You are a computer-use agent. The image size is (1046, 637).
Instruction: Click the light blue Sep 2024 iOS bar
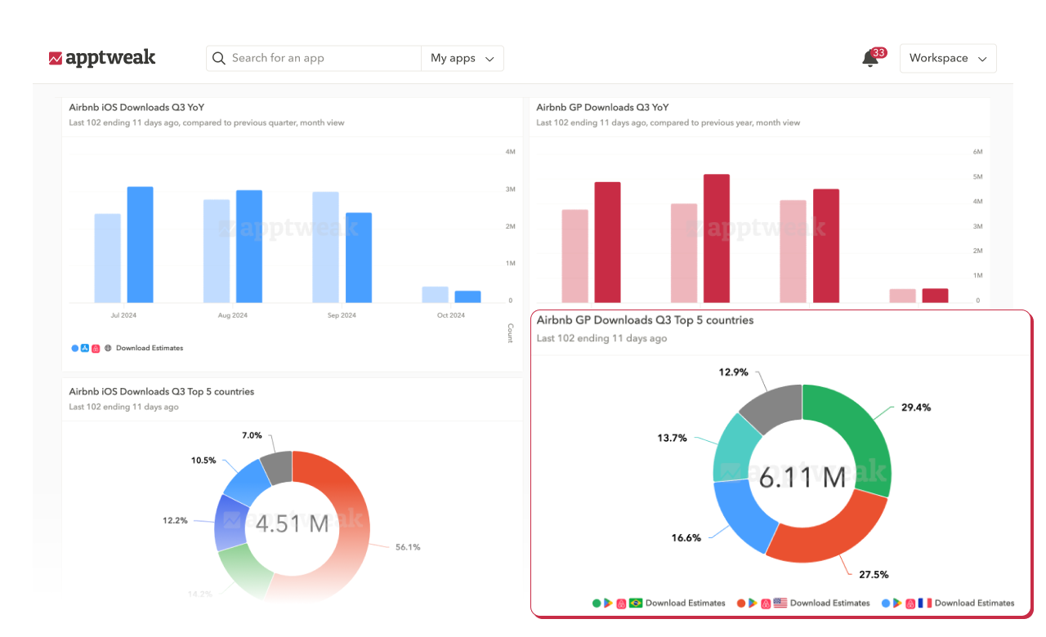(326, 247)
